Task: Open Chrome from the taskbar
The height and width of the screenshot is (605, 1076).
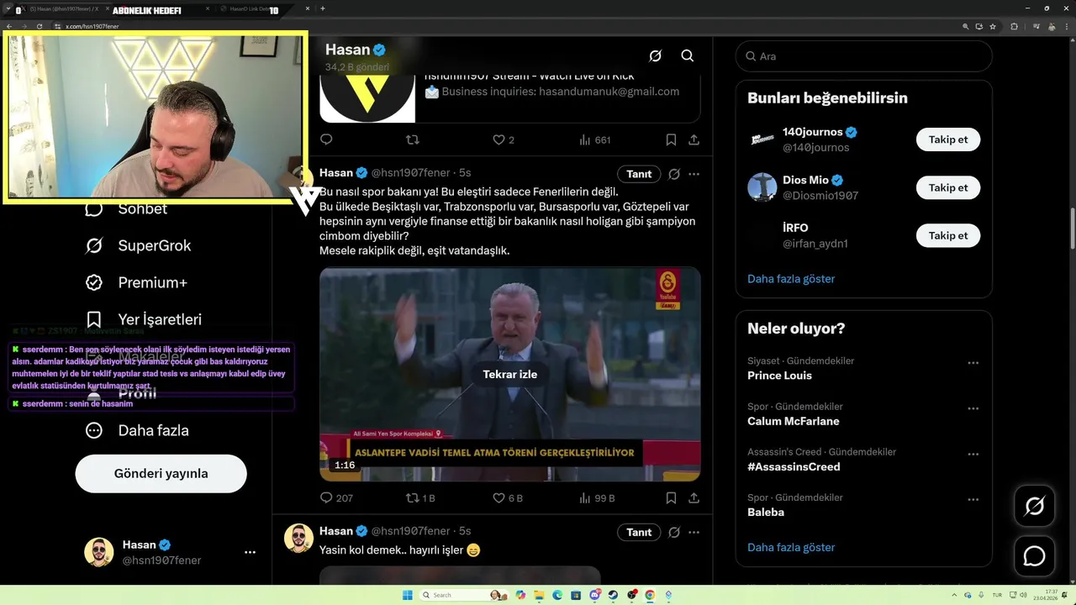Action: pos(650,595)
